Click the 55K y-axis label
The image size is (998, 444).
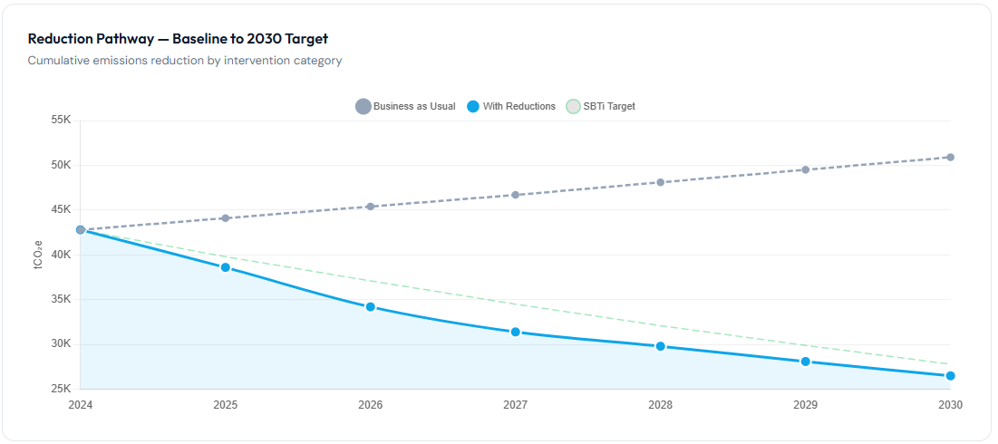[x=61, y=121]
